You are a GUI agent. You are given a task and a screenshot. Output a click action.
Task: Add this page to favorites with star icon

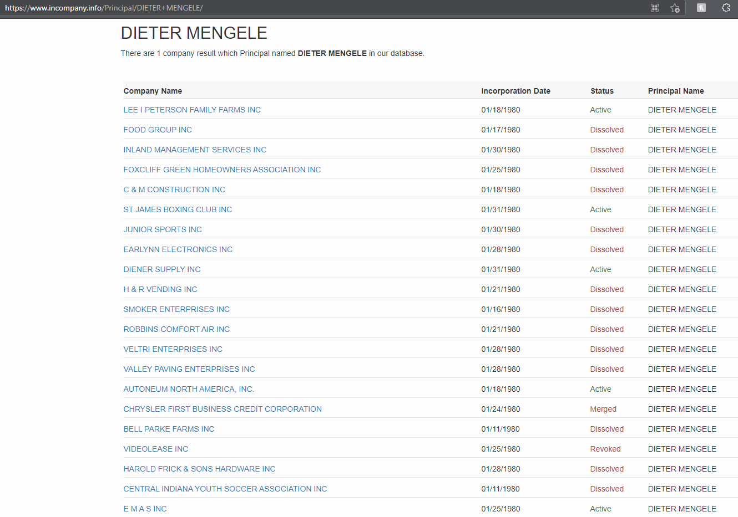pyautogui.click(x=675, y=8)
